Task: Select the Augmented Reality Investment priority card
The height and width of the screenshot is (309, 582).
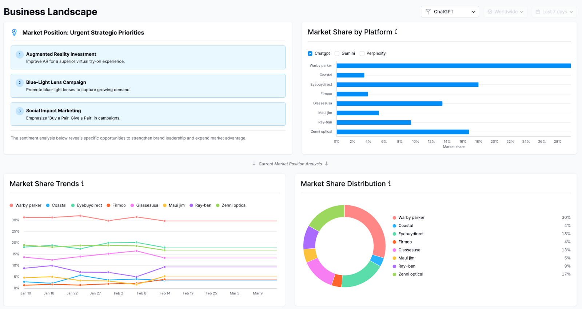Action: (x=148, y=57)
